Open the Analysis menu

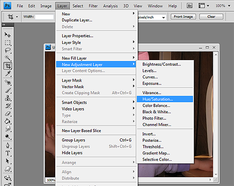pyautogui.click(x=110, y=6)
